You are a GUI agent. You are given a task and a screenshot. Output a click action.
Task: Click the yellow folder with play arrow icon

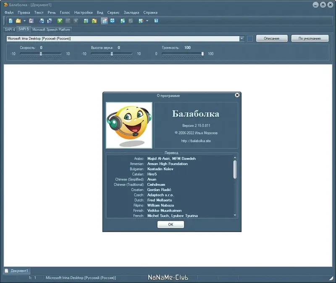[94, 21]
